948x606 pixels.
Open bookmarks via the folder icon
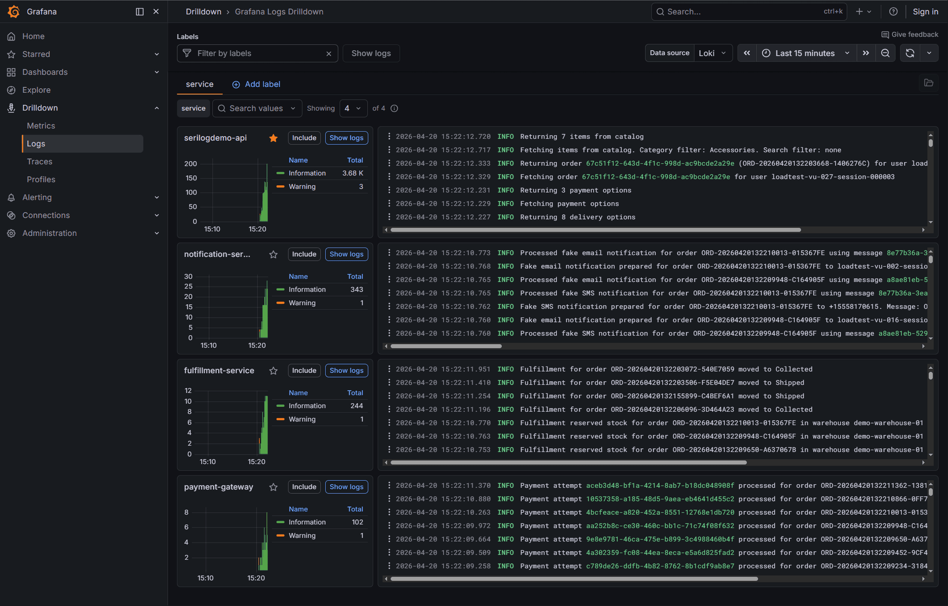[929, 83]
